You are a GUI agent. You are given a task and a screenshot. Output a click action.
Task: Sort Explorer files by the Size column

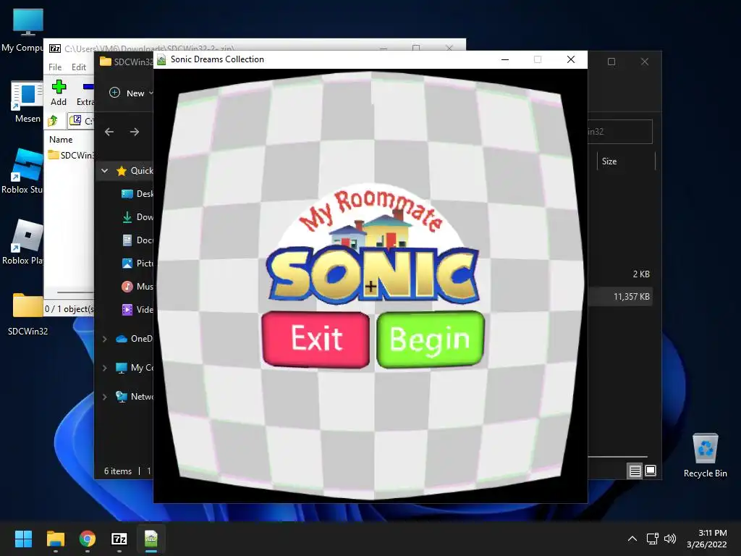[626, 161]
